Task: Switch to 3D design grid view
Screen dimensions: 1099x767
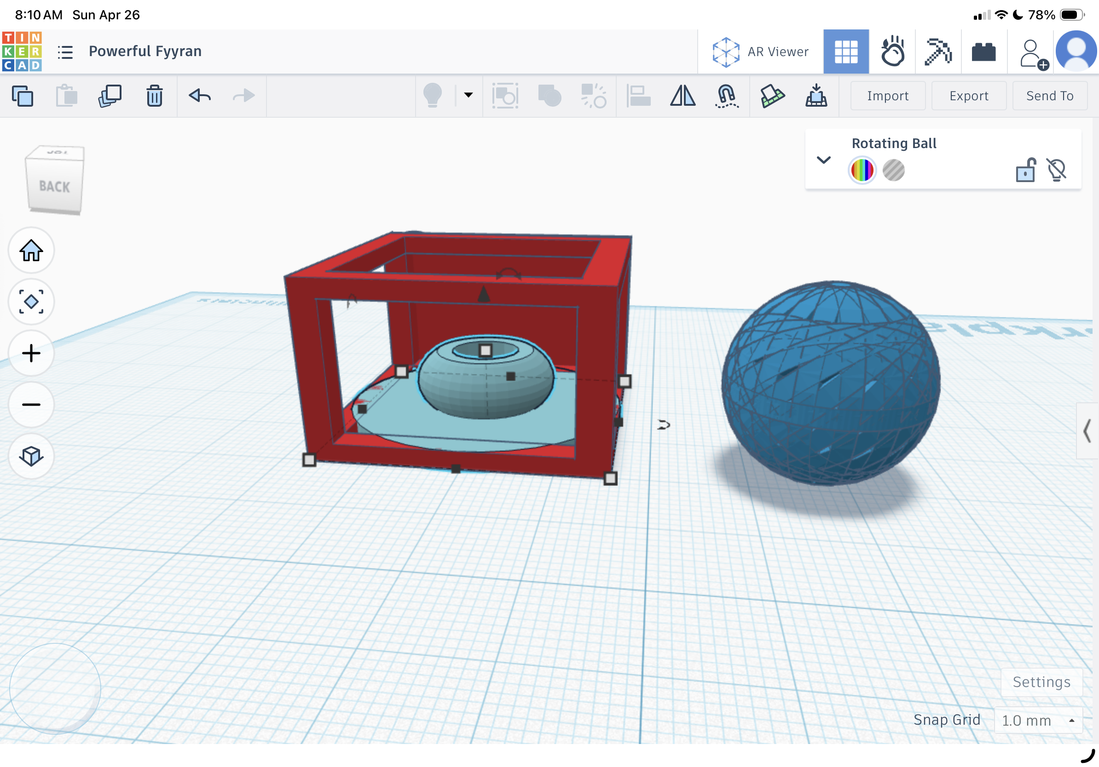Action: coord(846,52)
